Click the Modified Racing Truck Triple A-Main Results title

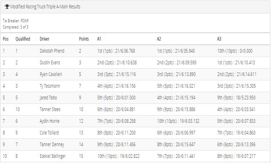(45, 7)
